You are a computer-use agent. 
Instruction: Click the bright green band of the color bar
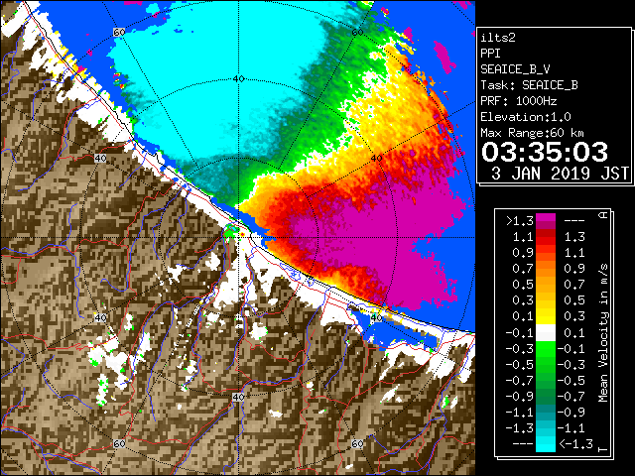tap(546, 349)
